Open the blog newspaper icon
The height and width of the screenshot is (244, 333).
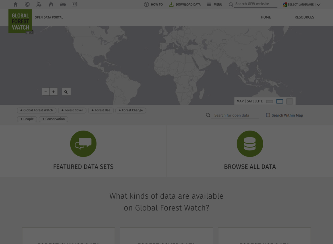[x=75, y=4]
